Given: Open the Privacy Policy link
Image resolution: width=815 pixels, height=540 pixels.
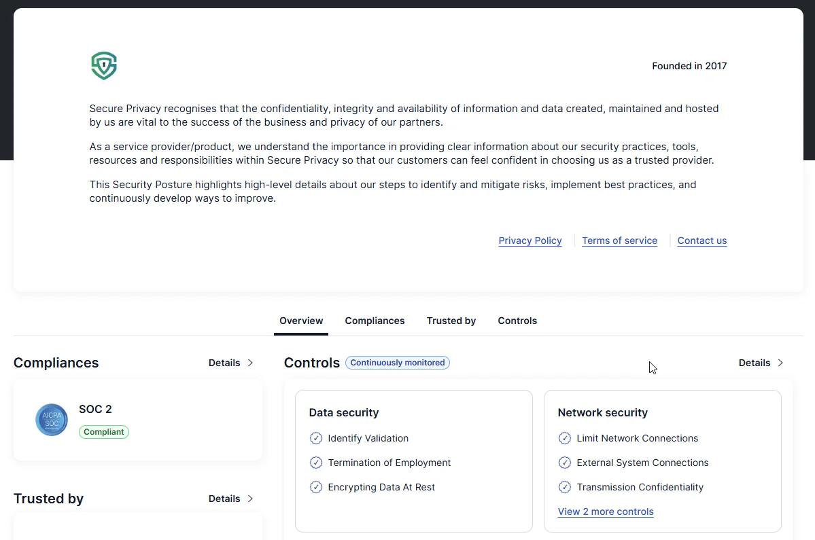Looking at the screenshot, I should pos(530,240).
